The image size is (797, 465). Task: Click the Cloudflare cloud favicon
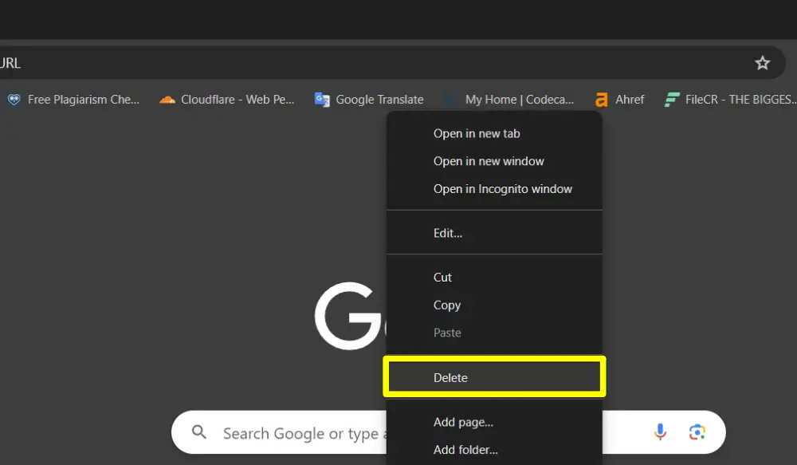(167, 99)
